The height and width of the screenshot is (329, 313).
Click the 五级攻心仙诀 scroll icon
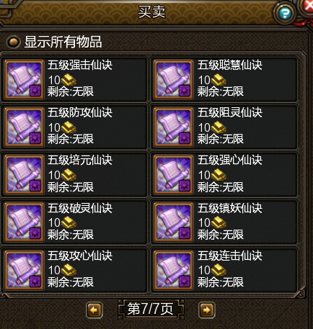click(x=24, y=270)
